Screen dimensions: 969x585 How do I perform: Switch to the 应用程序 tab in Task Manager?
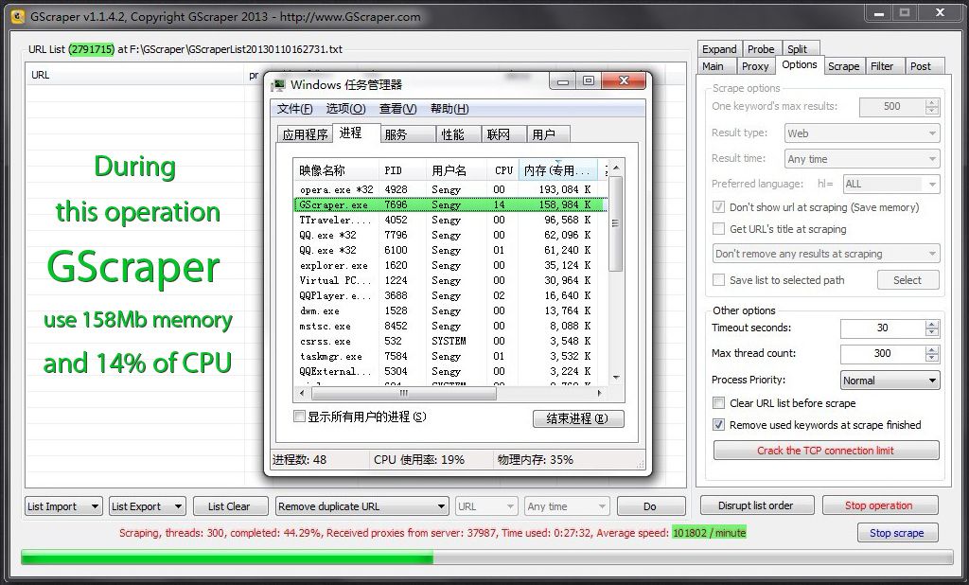click(306, 134)
